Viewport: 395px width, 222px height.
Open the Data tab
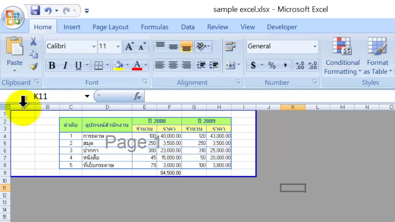tap(188, 27)
